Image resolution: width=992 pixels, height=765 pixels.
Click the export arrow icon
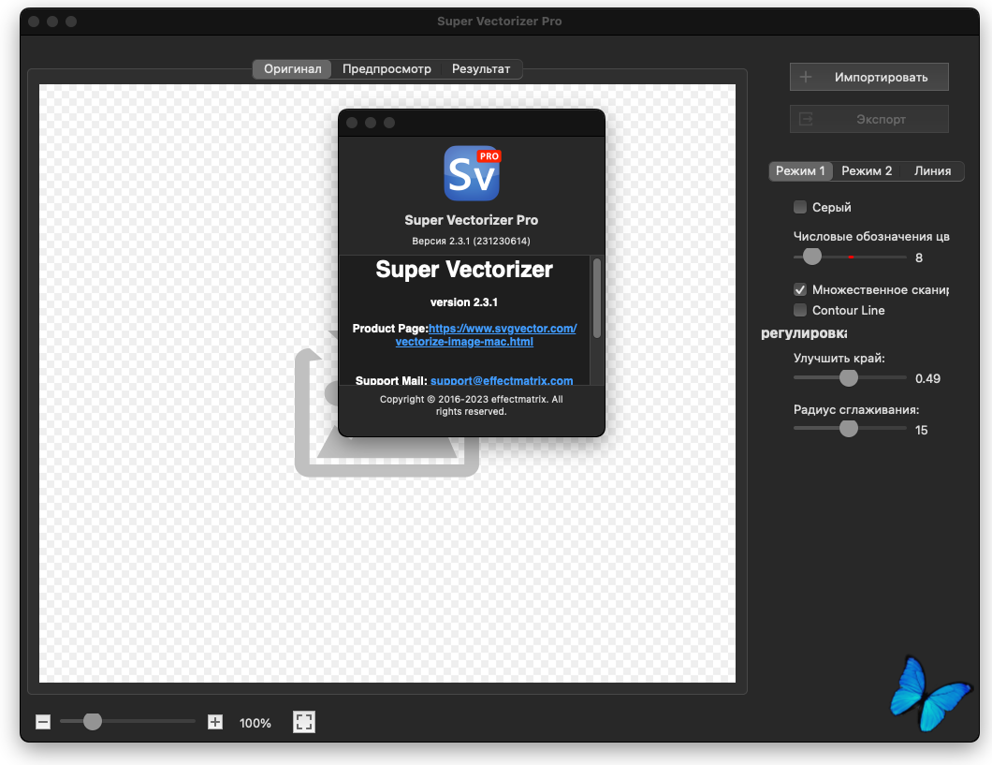pyautogui.click(x=806, y=120)
